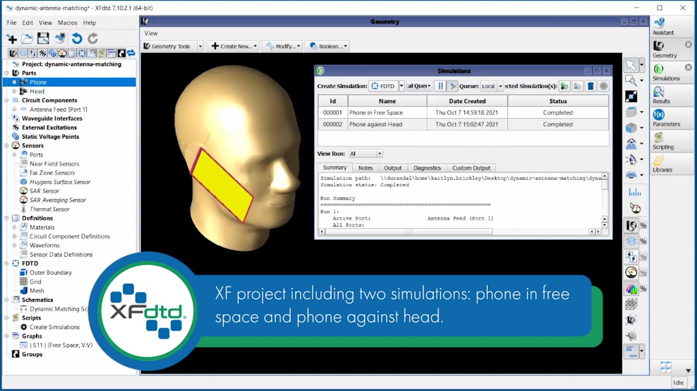
Task: Open the Scripting workspace
Action: 663,141
